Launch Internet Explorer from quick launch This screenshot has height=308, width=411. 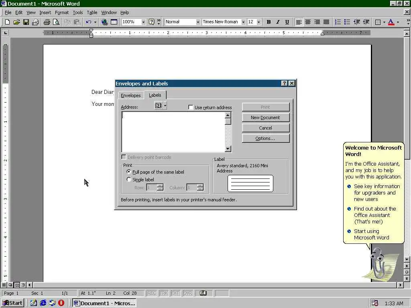[x=43, y=303]
